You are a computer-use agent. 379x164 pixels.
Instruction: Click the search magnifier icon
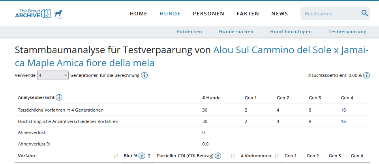pyautogui.click(x=364, y=13)
